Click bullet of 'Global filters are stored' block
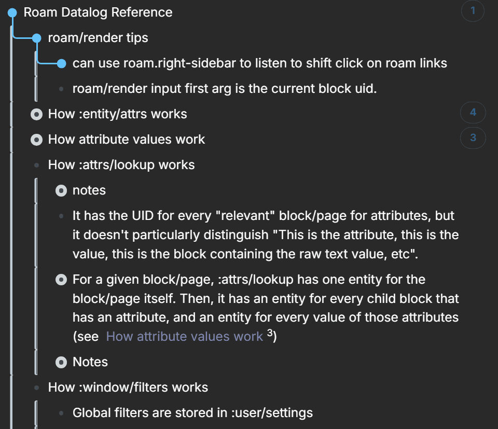The image size is (498, 429). (x=61, y=413)
